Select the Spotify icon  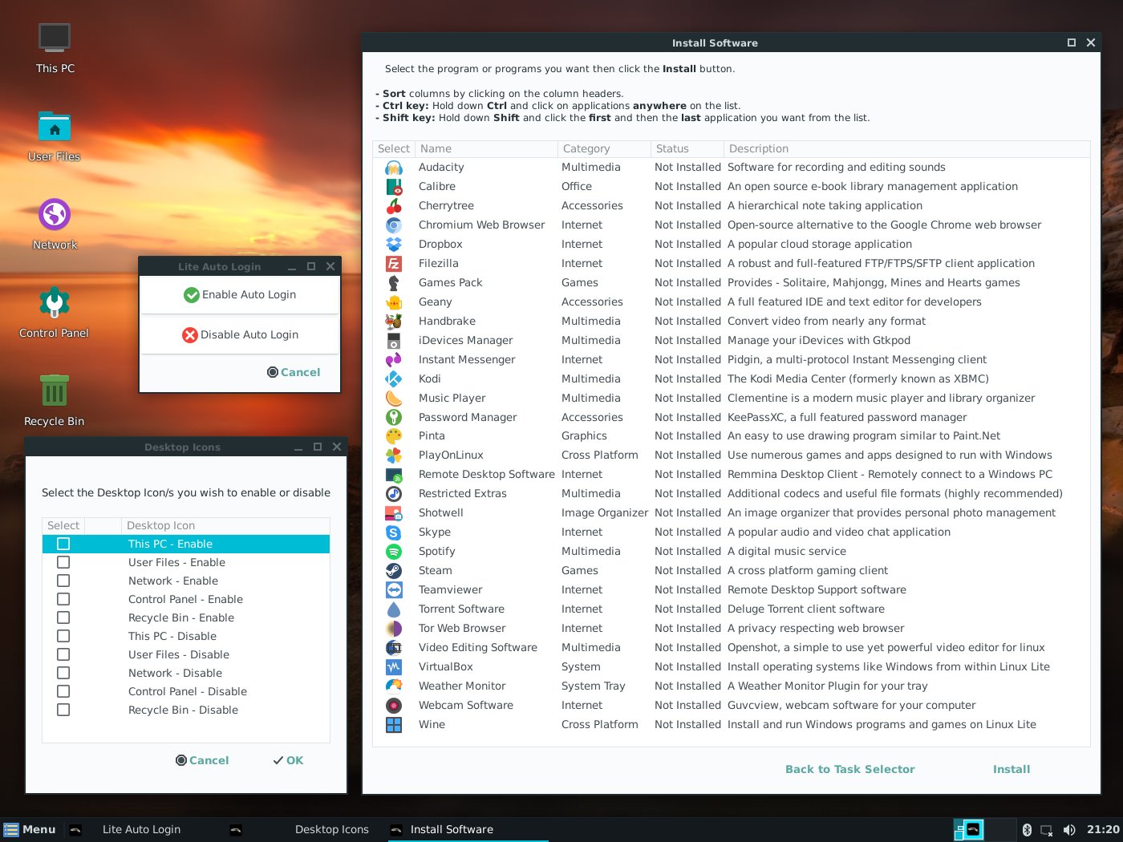click(x=394, y=552)
